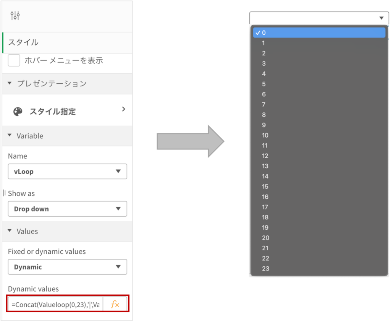391x321 pixels.
Task: Open the Fixed or dynamic values dropdown
Action: click(67, 267)
